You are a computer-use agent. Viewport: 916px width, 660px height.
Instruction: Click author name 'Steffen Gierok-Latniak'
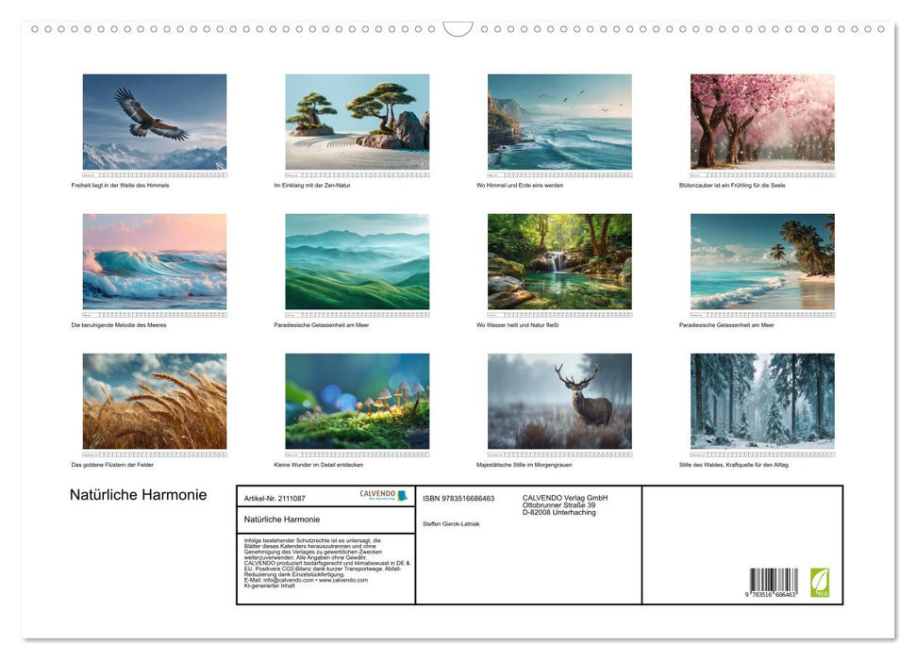451,523
